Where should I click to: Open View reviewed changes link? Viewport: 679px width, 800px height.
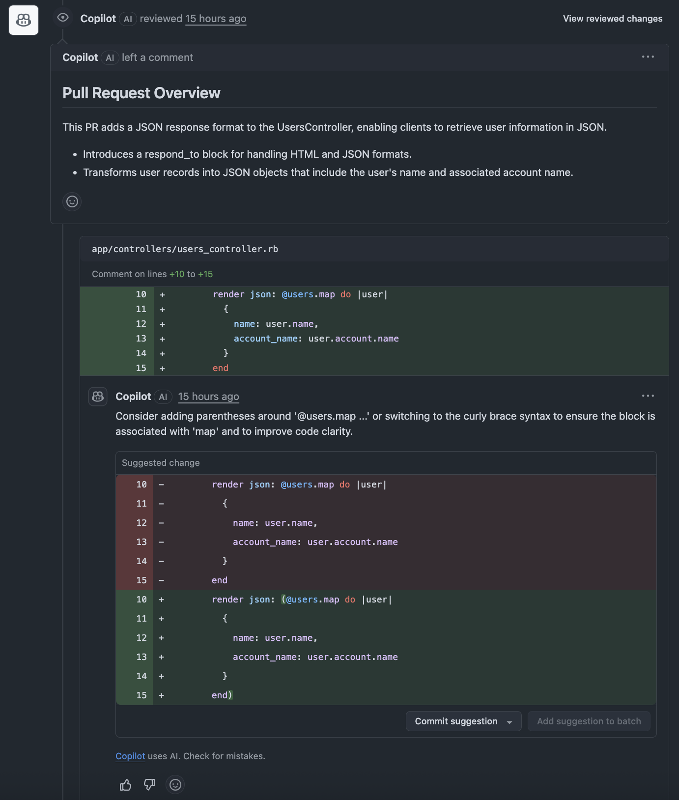[x=612, y=19]
